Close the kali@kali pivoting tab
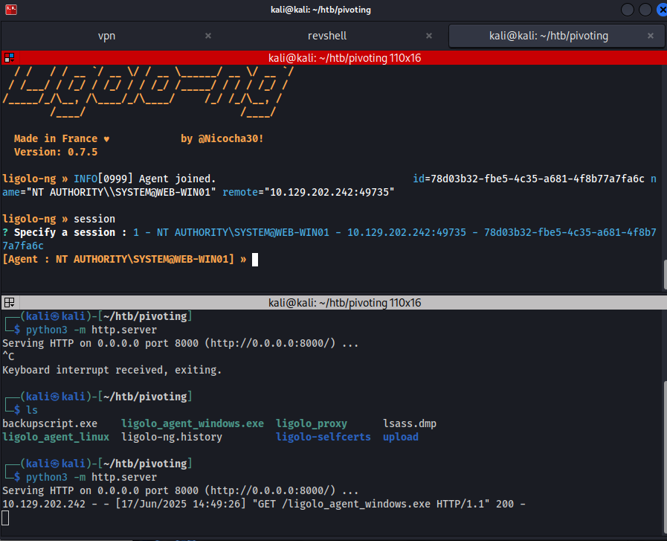This screenshot has height=541, width=667. (653, 36)
